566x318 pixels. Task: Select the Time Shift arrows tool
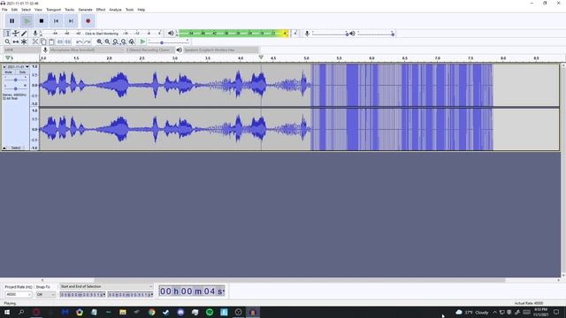point(16,42)
